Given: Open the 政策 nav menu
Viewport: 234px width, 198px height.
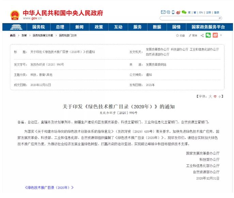Looking at the screenshot, I should [99, 27].
